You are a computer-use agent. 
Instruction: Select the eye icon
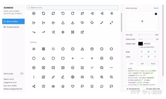coord(53,86)
